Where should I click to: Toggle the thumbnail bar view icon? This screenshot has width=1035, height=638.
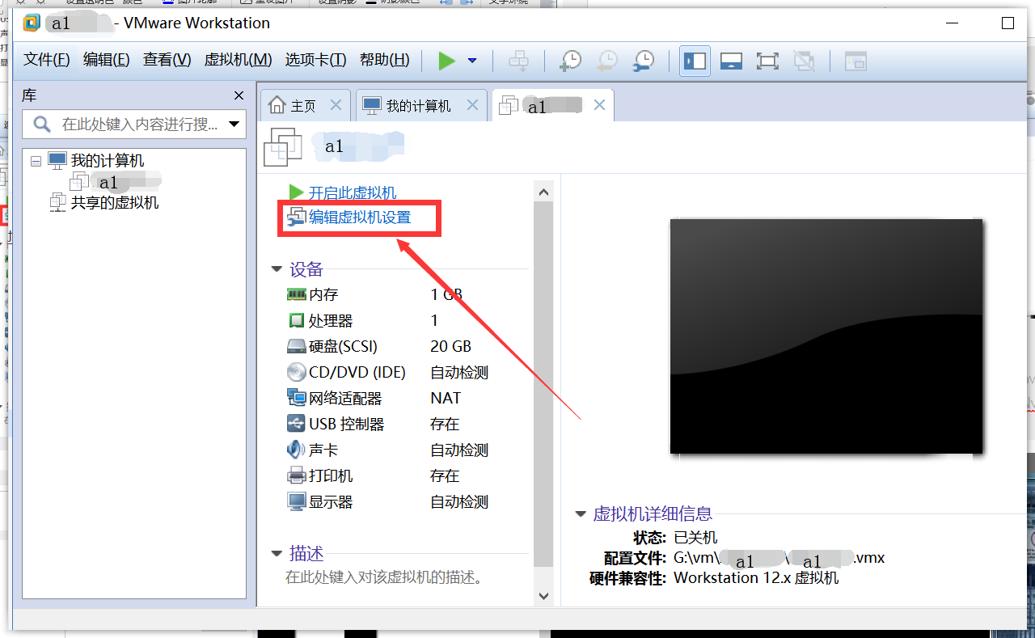coord(731,61)
